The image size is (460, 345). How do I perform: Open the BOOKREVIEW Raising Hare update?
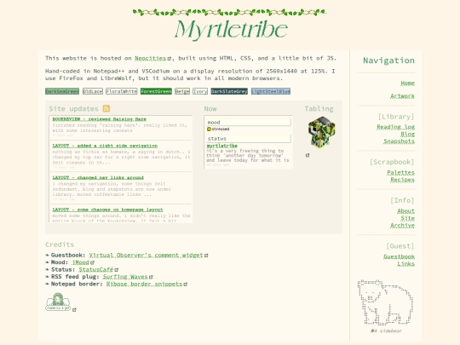coord(99,119)
